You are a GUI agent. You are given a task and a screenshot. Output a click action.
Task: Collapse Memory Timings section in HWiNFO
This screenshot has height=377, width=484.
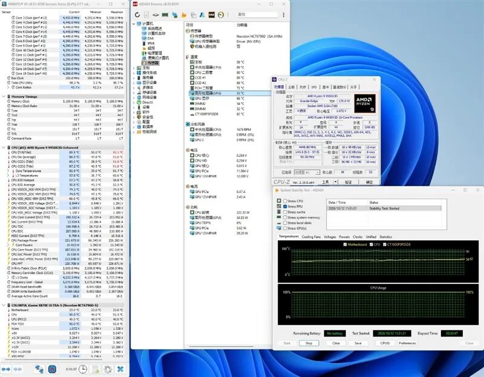(x=4, y=97)
